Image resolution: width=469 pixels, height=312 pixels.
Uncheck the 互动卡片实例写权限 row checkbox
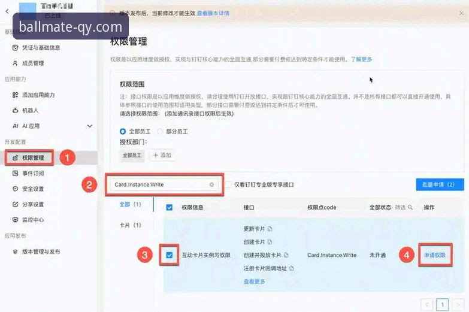pos(170,255)
